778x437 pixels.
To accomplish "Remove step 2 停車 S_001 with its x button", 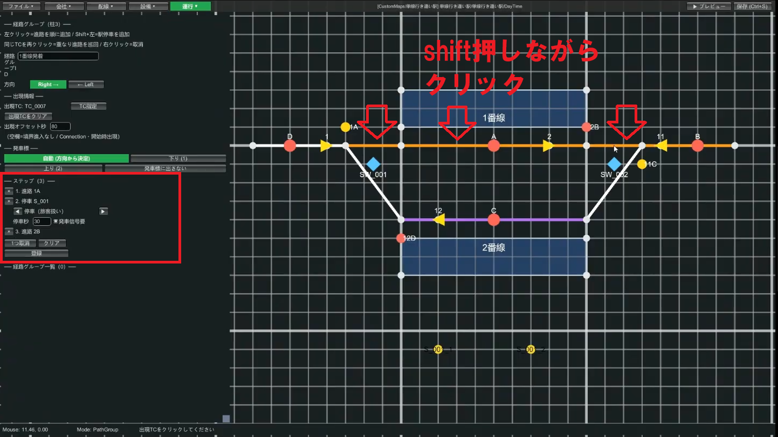I will tap(9, 201).
